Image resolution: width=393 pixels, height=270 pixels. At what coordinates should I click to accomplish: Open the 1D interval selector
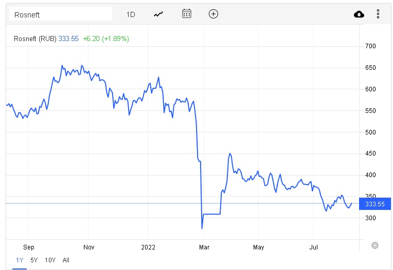click(131, 14)
